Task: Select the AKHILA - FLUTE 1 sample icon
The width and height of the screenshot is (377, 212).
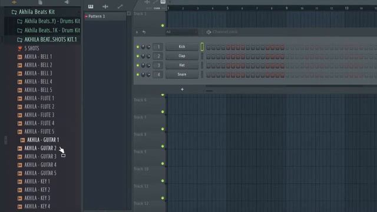Action: pyautogui.click(x=19, y=98)
